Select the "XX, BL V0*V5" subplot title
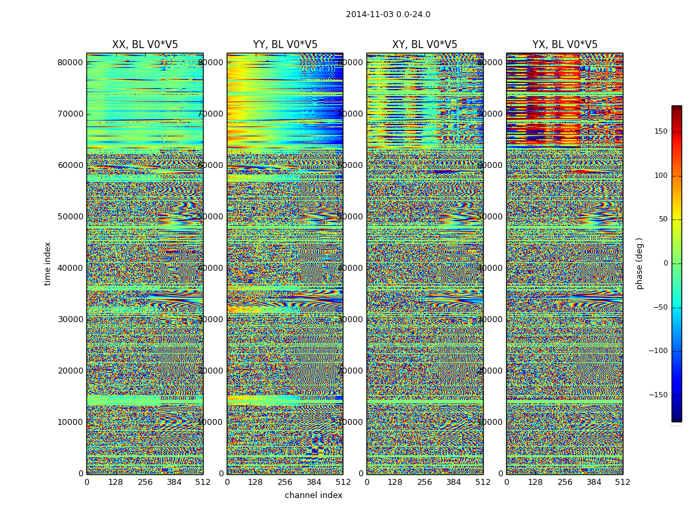The width and height of the screenshot is (692, 527). tap(144, 45)
